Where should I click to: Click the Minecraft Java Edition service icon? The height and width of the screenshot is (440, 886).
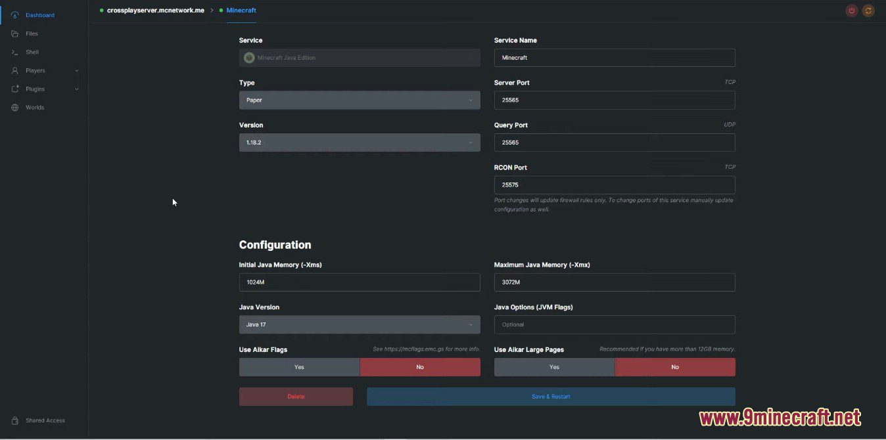[x=249, y=58]
